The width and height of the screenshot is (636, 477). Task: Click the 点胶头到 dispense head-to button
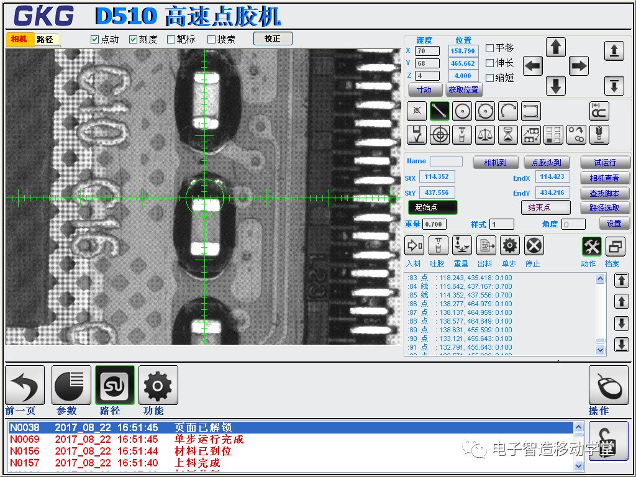click(x=547, y=162)
